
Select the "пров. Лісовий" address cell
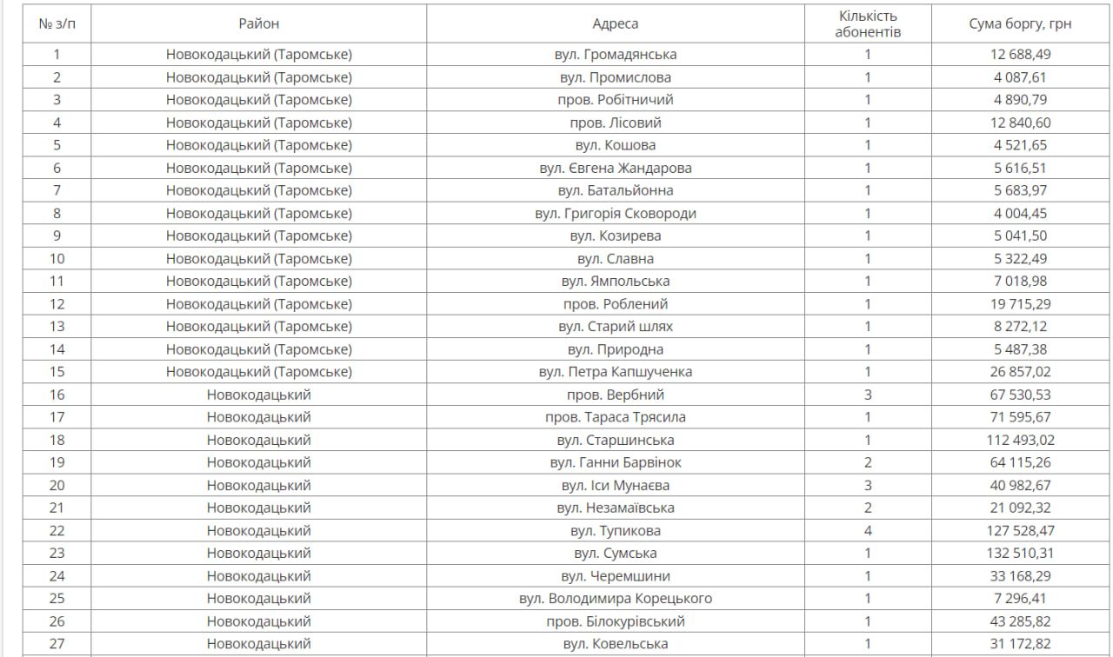tap(615, 123)
